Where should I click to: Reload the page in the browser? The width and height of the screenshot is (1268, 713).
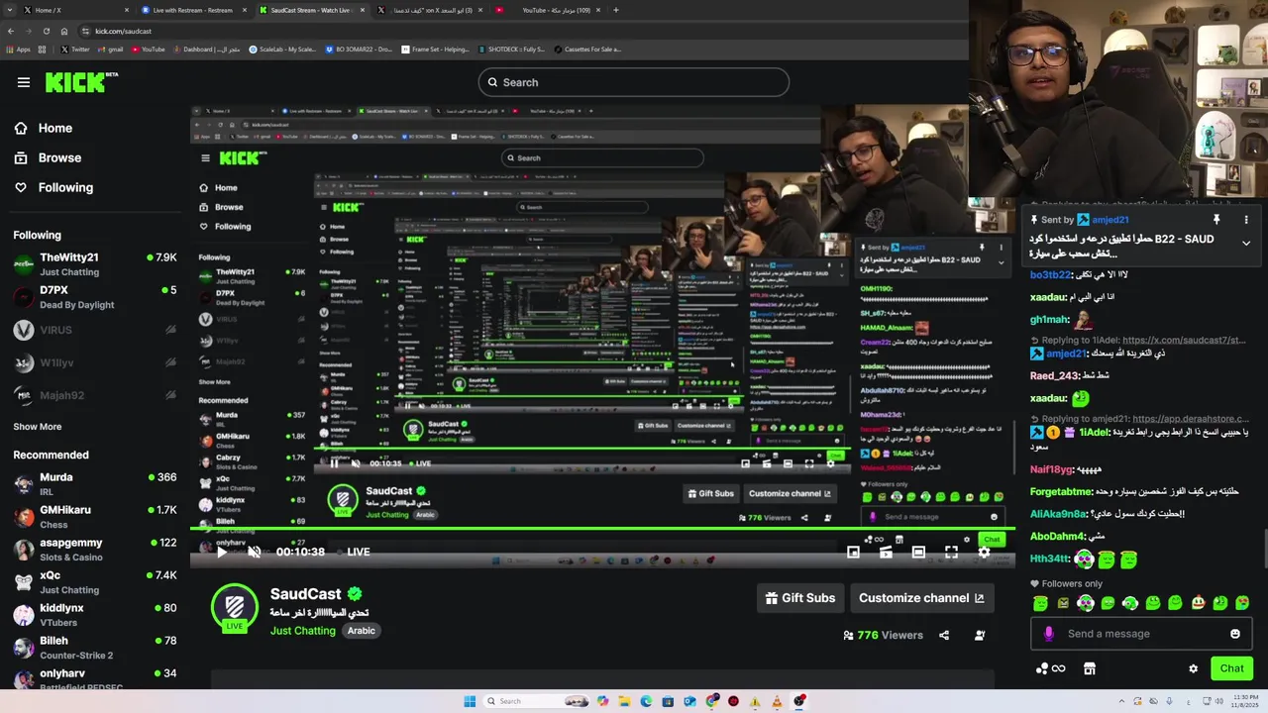coord(46,31)
